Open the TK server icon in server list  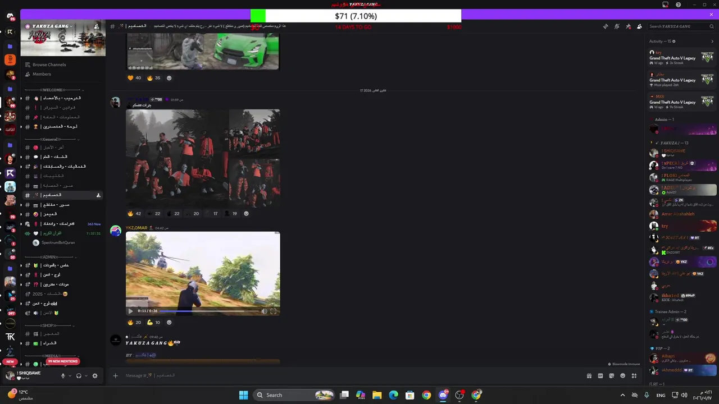point(10,337)
